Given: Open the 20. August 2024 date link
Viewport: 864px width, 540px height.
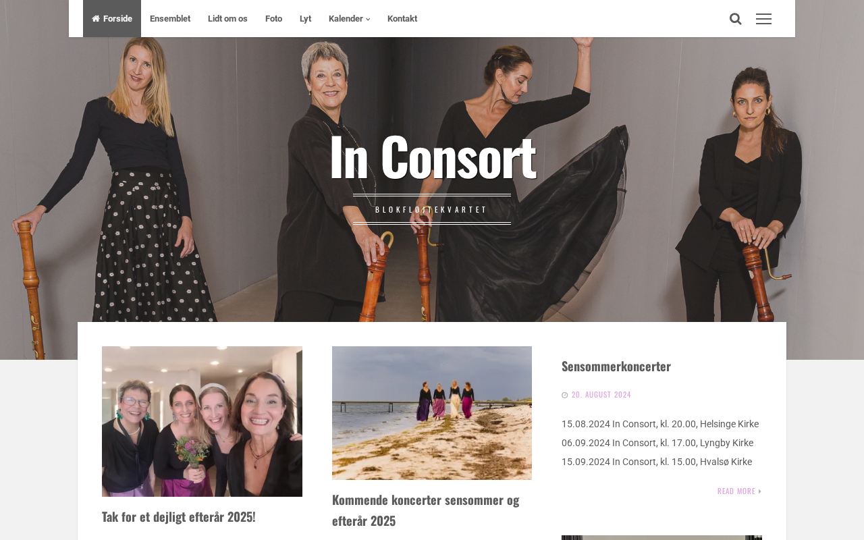Looking at the screenshot, I should (601, 395).
